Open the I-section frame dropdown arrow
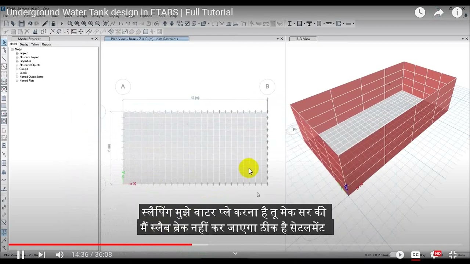This screenshot has height=264, width=470. [295, 23]
